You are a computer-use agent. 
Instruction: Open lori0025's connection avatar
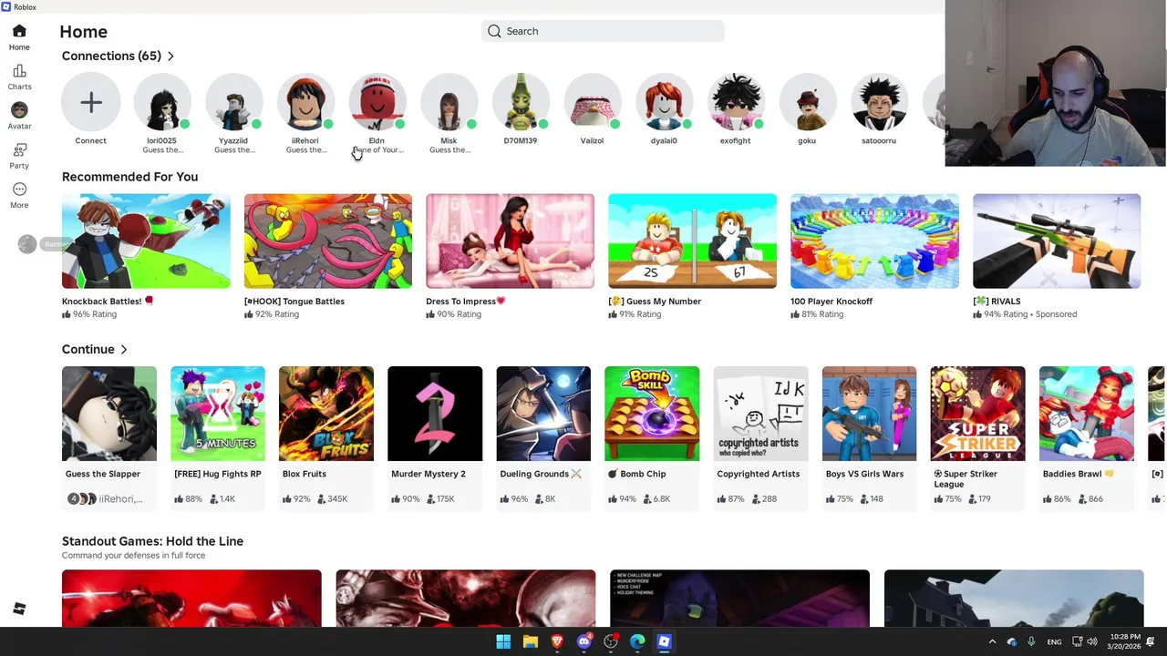(162, 103)
